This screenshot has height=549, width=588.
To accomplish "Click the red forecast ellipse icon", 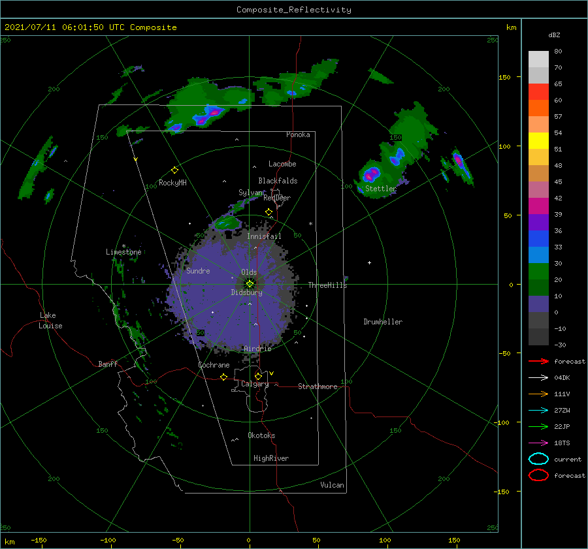I will point(538,475).
